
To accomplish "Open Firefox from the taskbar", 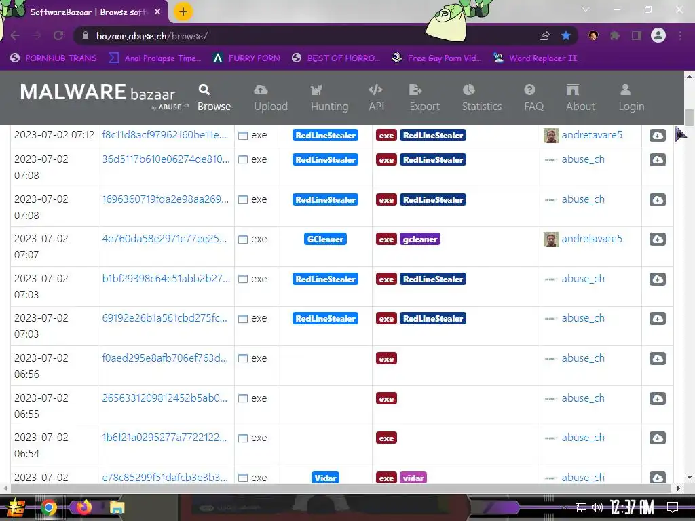I will tap(83, 507).
